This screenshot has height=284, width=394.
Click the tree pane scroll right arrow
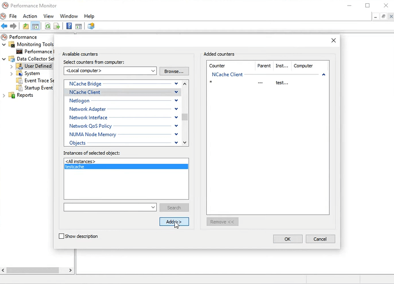tap(70, 270)
